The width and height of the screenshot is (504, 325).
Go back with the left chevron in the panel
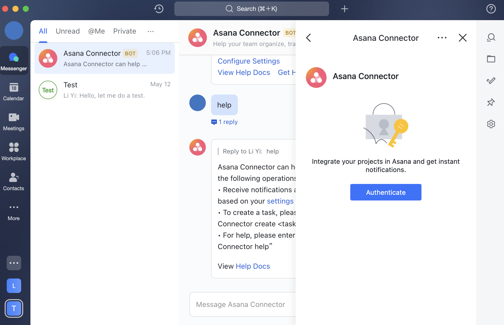[308, 38]
